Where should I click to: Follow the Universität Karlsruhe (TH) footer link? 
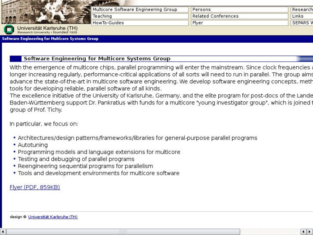tap(53, 217)
